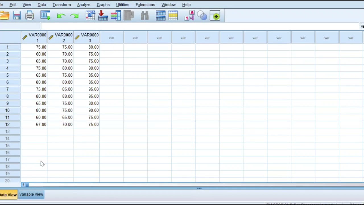Click the horizontal scrollbar left arrow
The height and width of the screenshot is (205, 364).
(x=24, y=185)
